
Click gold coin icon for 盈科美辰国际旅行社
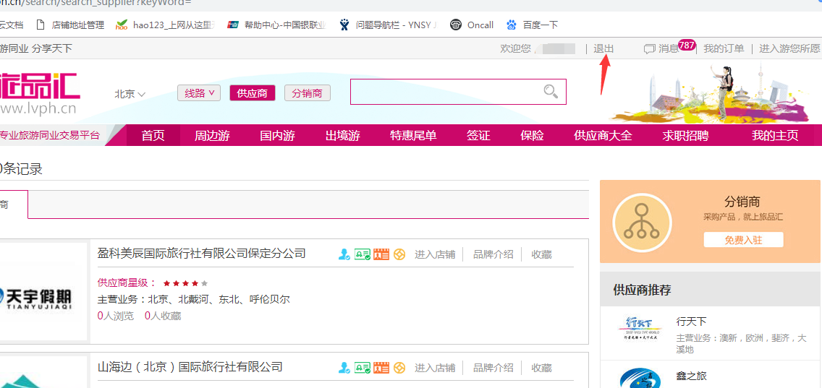coord(399,254)
